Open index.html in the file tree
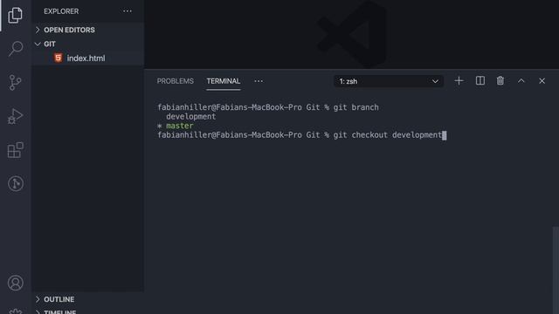Viewport: 559px width, 314px height. click(88, 58)
